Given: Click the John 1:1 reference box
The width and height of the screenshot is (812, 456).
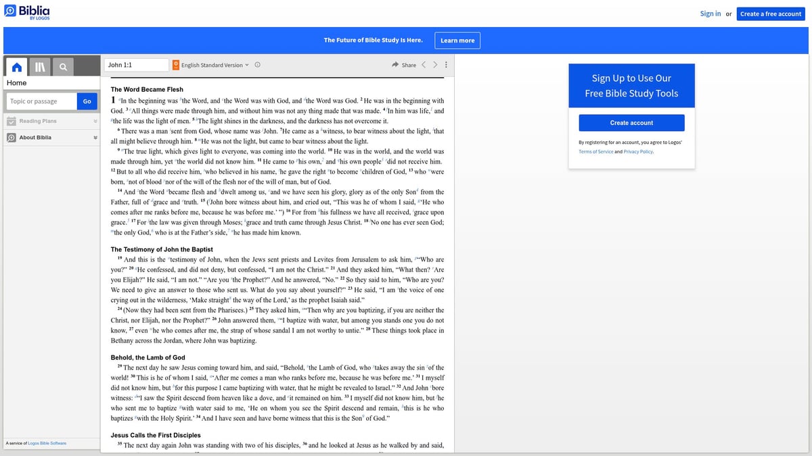Looking at the screenshot, I should tap(136, 65).
